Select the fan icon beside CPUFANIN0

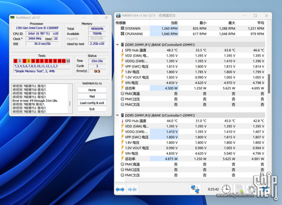point(122,34)
